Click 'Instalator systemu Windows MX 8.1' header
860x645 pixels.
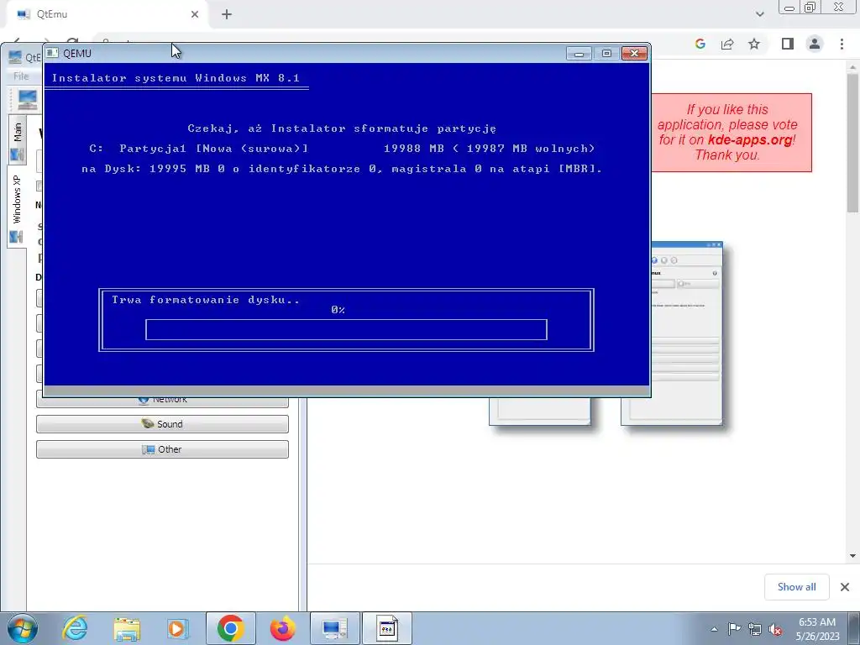click(176, 78)
